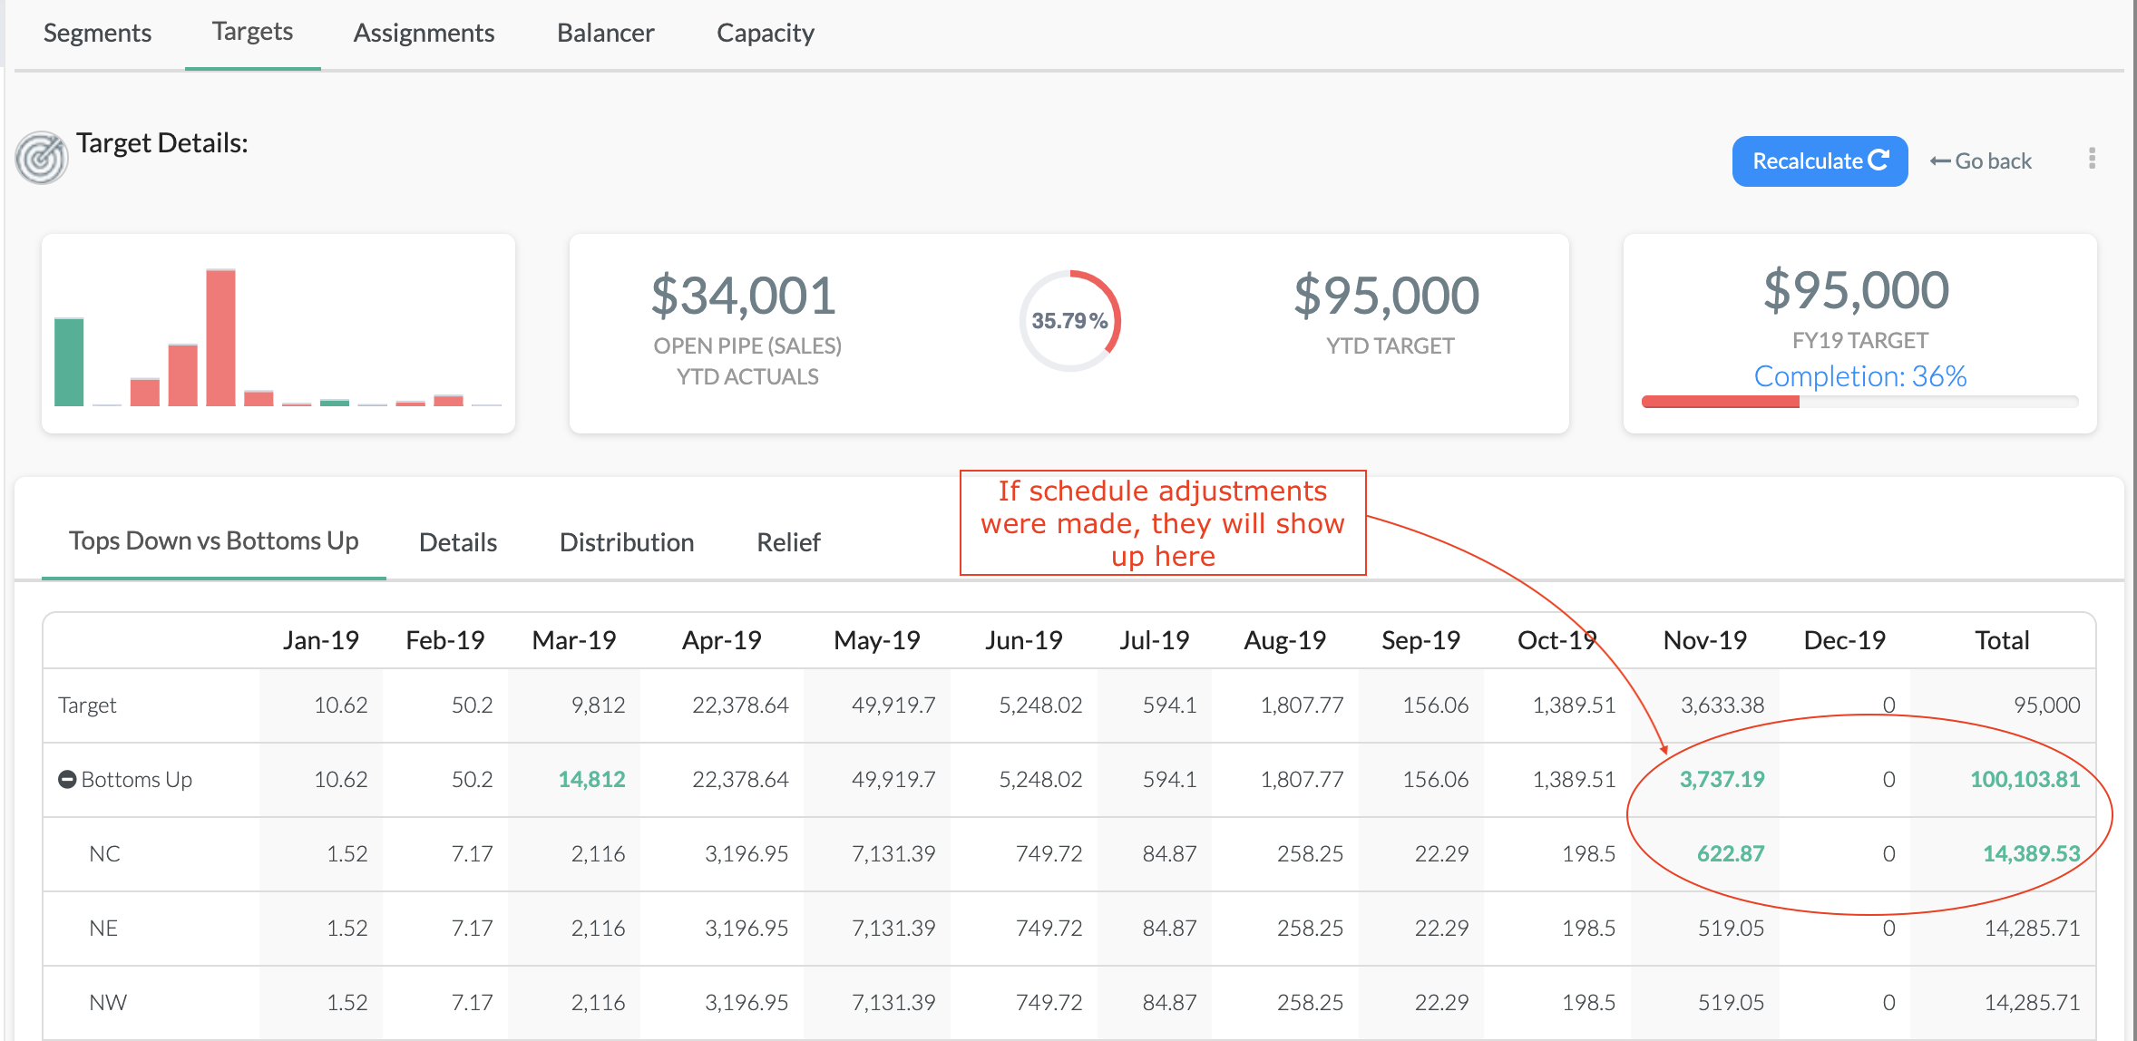The width and height of the screenshot is (2137, 1041).
Task: Select the Targets tab
Action: coord(252,32)
